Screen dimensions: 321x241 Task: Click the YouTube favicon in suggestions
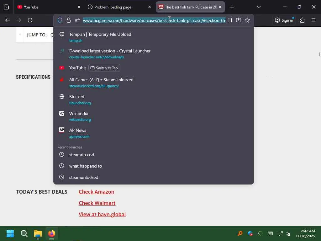click(62, 68)
